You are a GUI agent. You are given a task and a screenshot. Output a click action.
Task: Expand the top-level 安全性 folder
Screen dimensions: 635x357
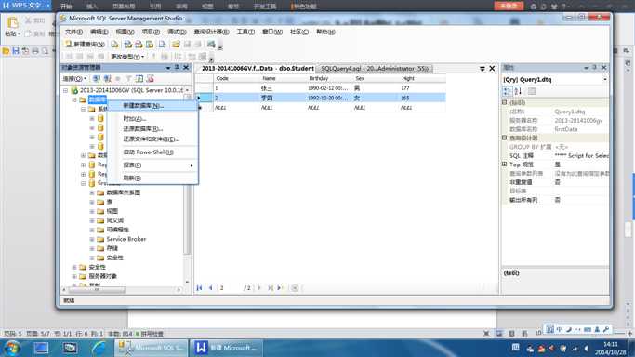pos(74,267)
